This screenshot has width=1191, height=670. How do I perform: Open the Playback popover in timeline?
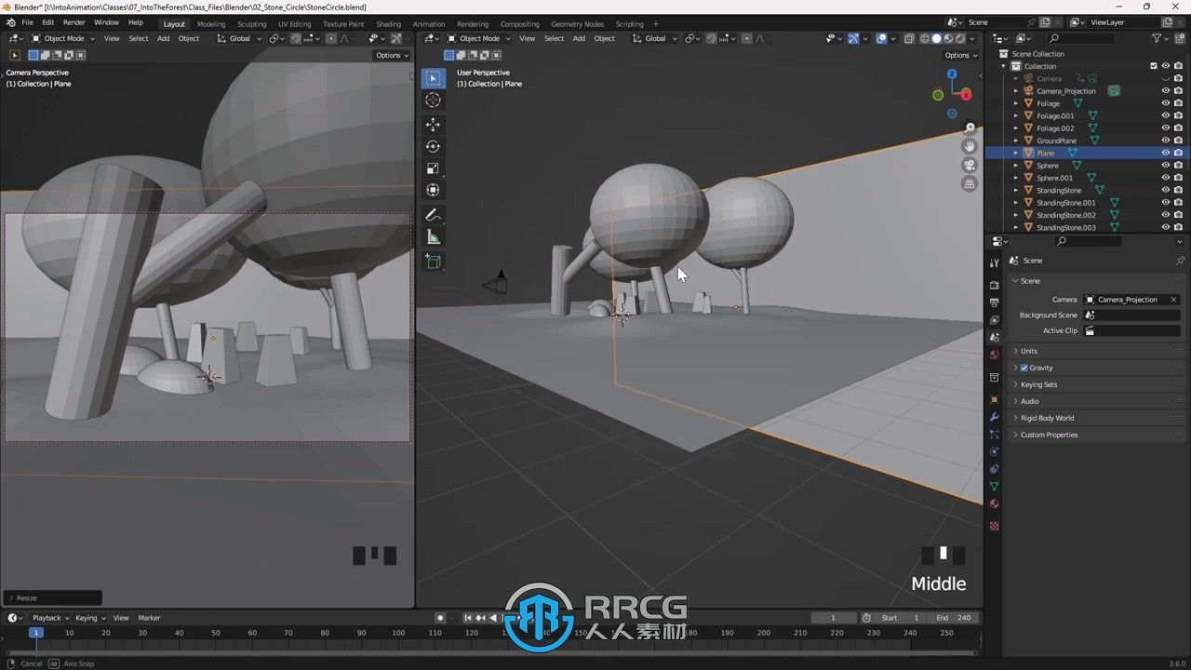tap(50, 618)
